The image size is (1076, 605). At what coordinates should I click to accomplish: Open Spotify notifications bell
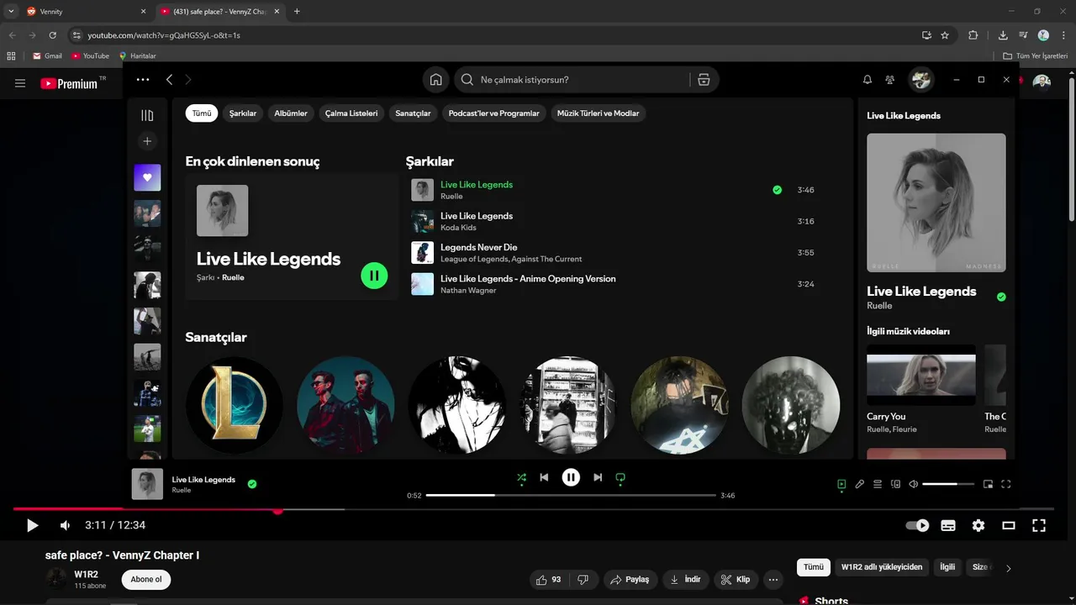click(x=867, y=80)
